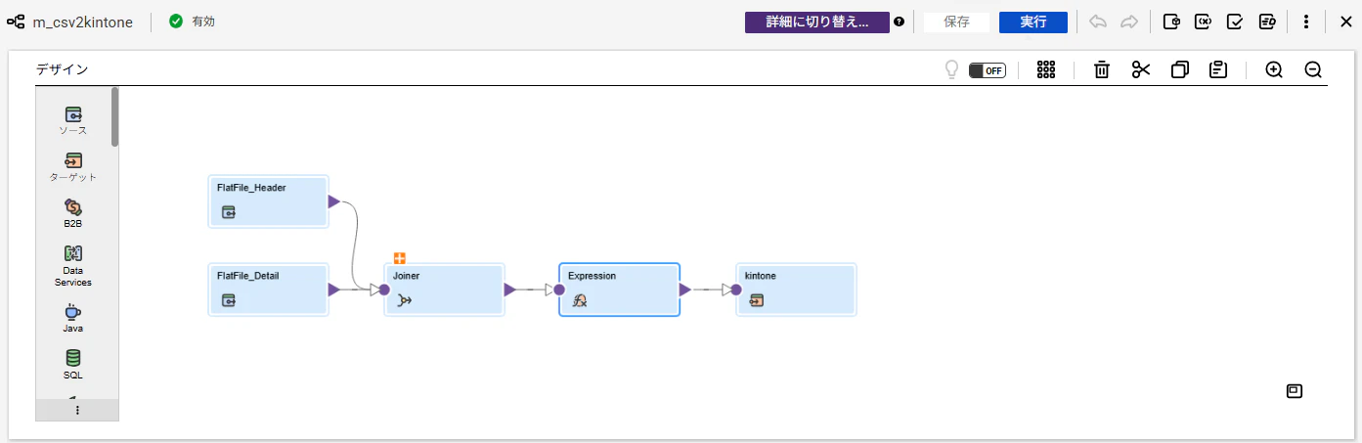Select the FlatFile_Header source node

tap(268, 201)
